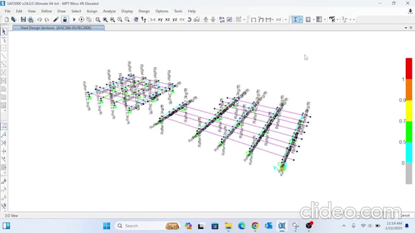Create a new model with toolbar icon

point(7,19)
